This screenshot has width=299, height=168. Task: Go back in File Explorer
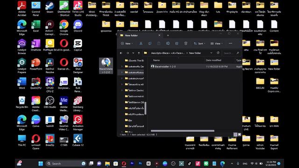tap(121, 53)
